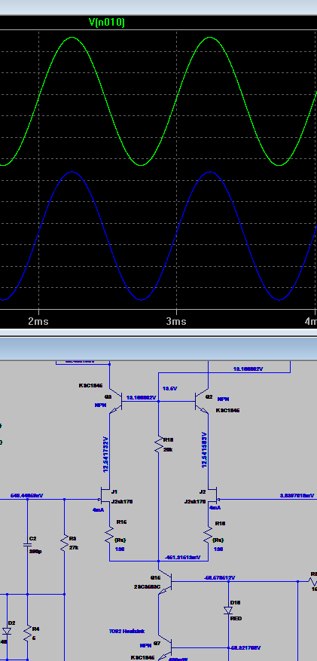Screen dimensions: 317x661
Task: Click the 2ms time axis label
Action: [x=38, y=322]
